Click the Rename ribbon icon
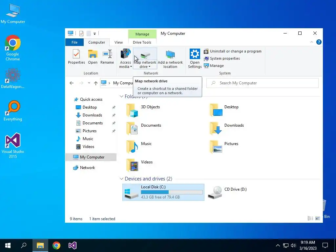 coord(107,56)
